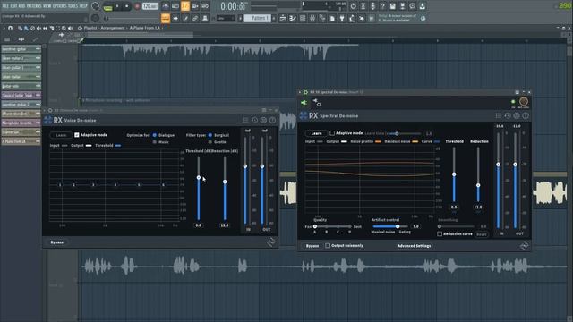The image size is (573, 322).
Task: Select the highlighted orange draw-mode toolbar button
Action: tap(166, 18)
